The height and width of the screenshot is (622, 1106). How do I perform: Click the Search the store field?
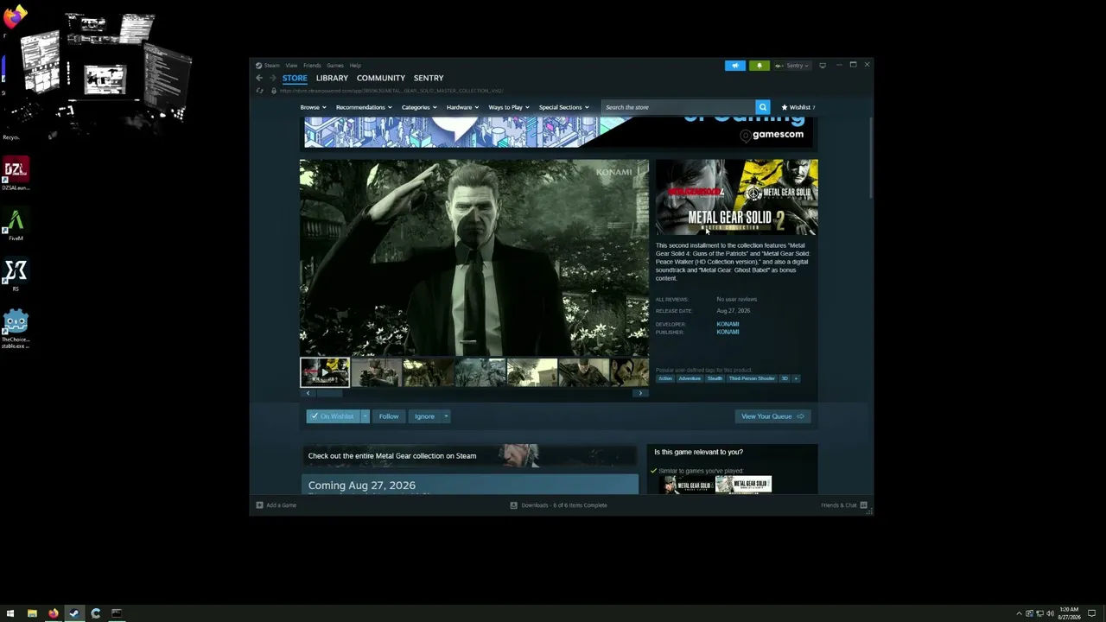coord(679,107)
